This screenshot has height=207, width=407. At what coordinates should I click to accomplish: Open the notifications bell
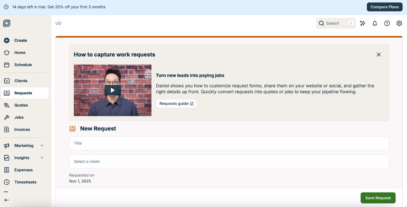[x=374, y=23]
